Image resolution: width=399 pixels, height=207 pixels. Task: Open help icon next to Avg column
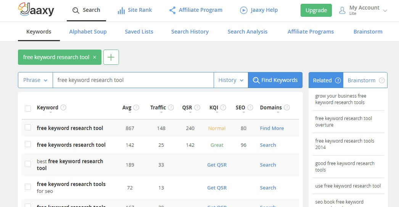(136, 108)
